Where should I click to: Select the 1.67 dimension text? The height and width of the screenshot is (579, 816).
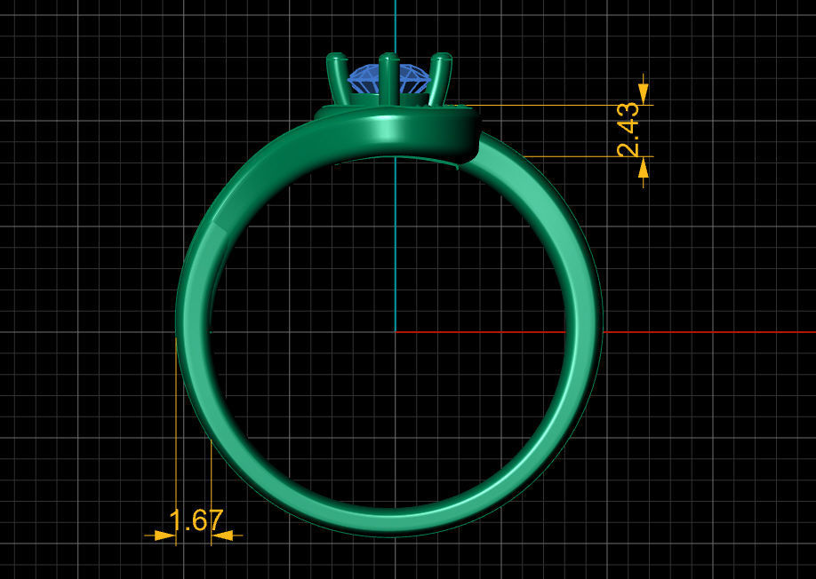tap(196, 520)
